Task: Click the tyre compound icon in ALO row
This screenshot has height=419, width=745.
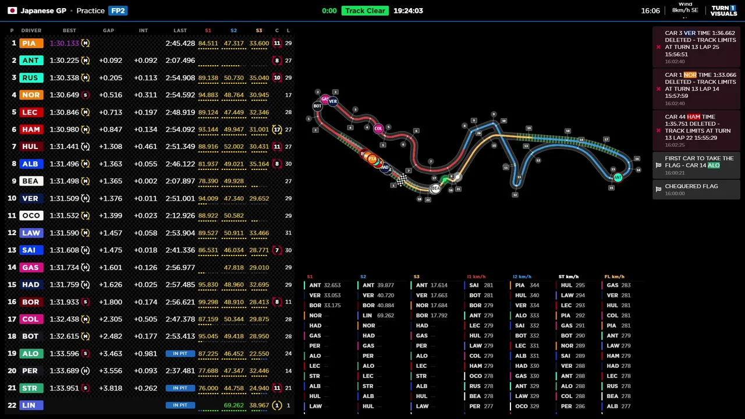Action: click(86, 354)
